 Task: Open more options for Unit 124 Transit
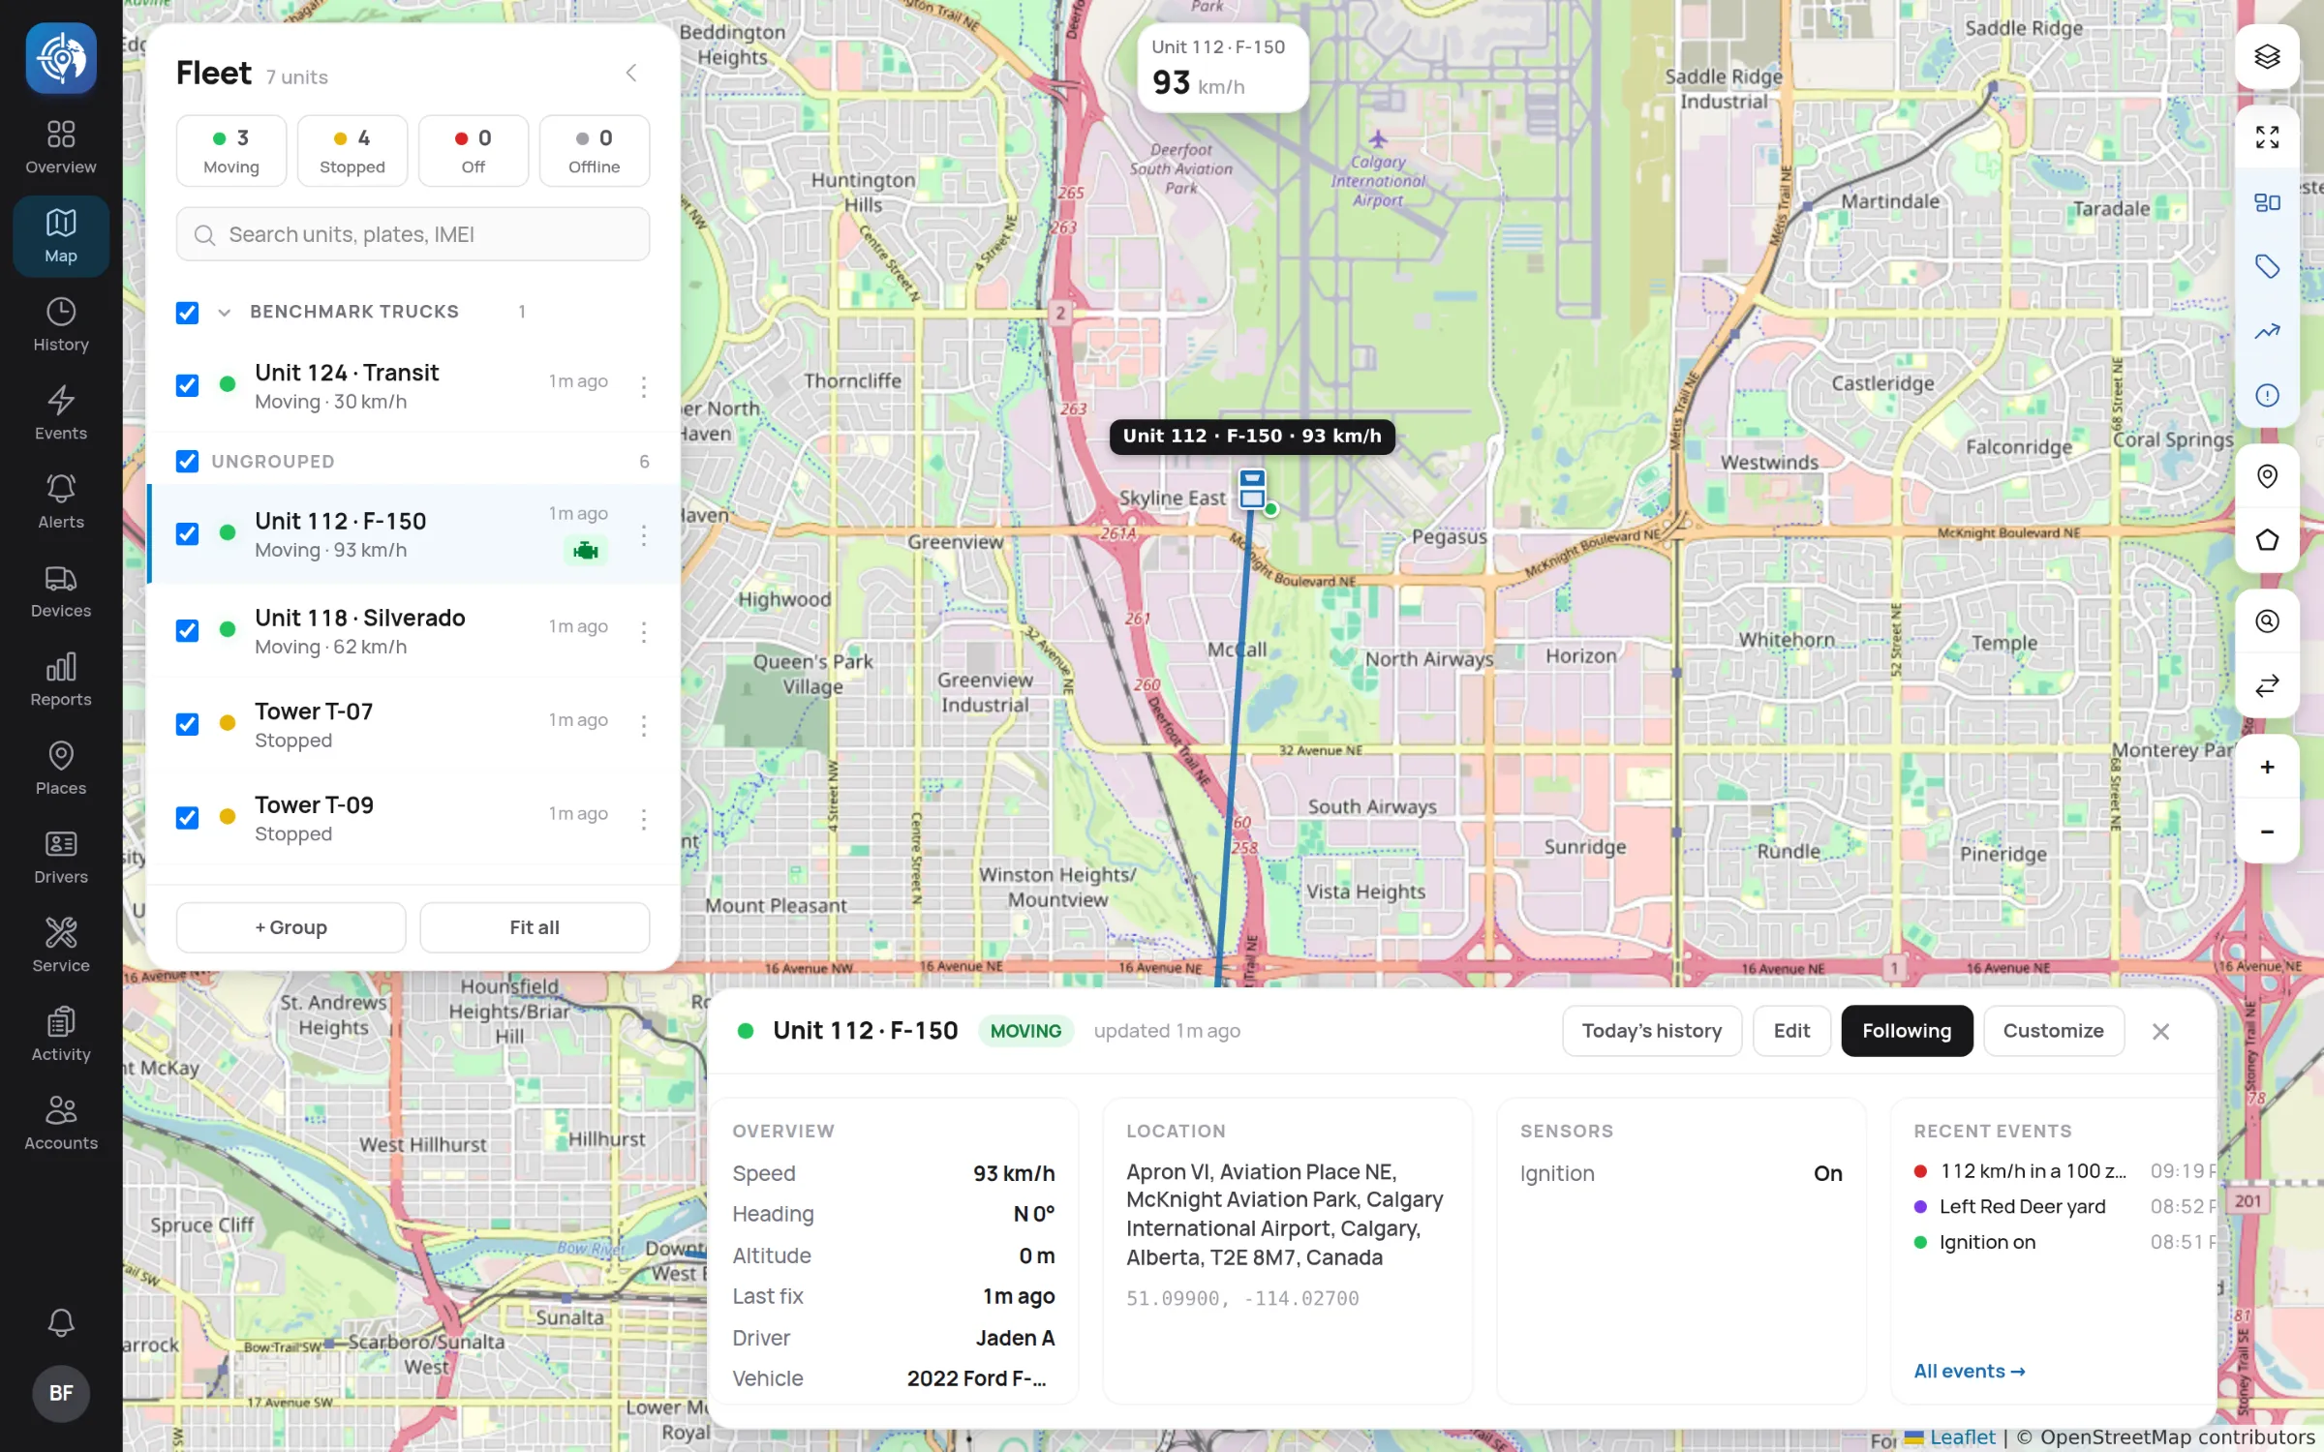643,386
